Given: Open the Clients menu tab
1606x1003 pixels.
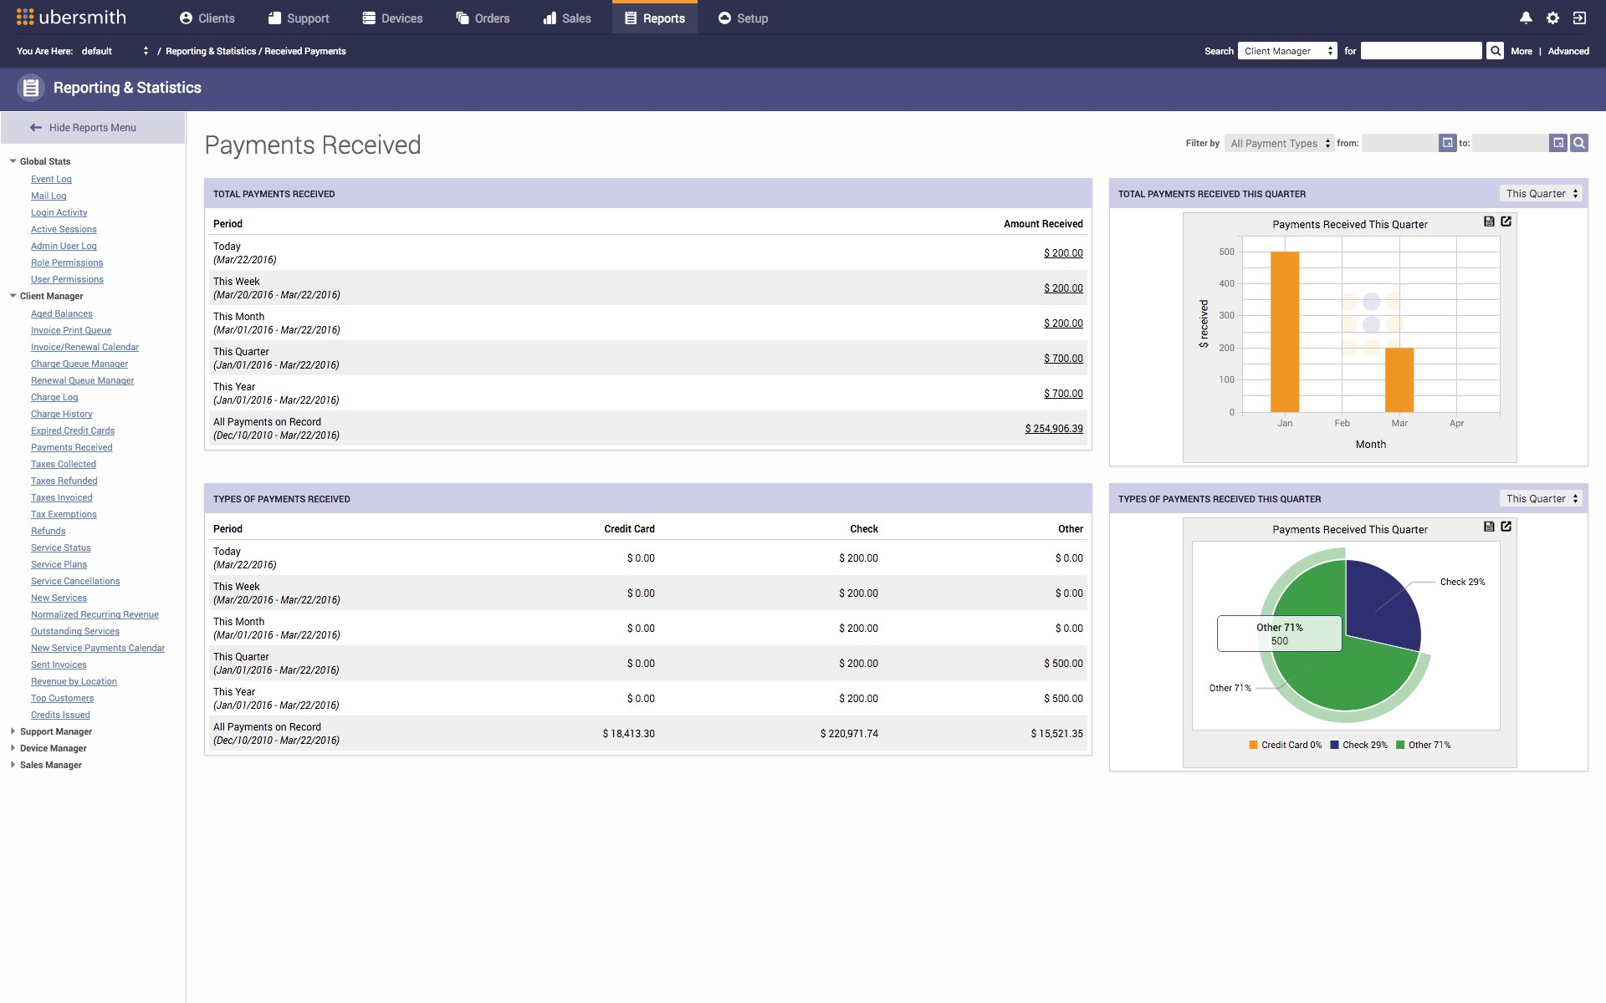Looking at the screenshot, I should 207,18.
